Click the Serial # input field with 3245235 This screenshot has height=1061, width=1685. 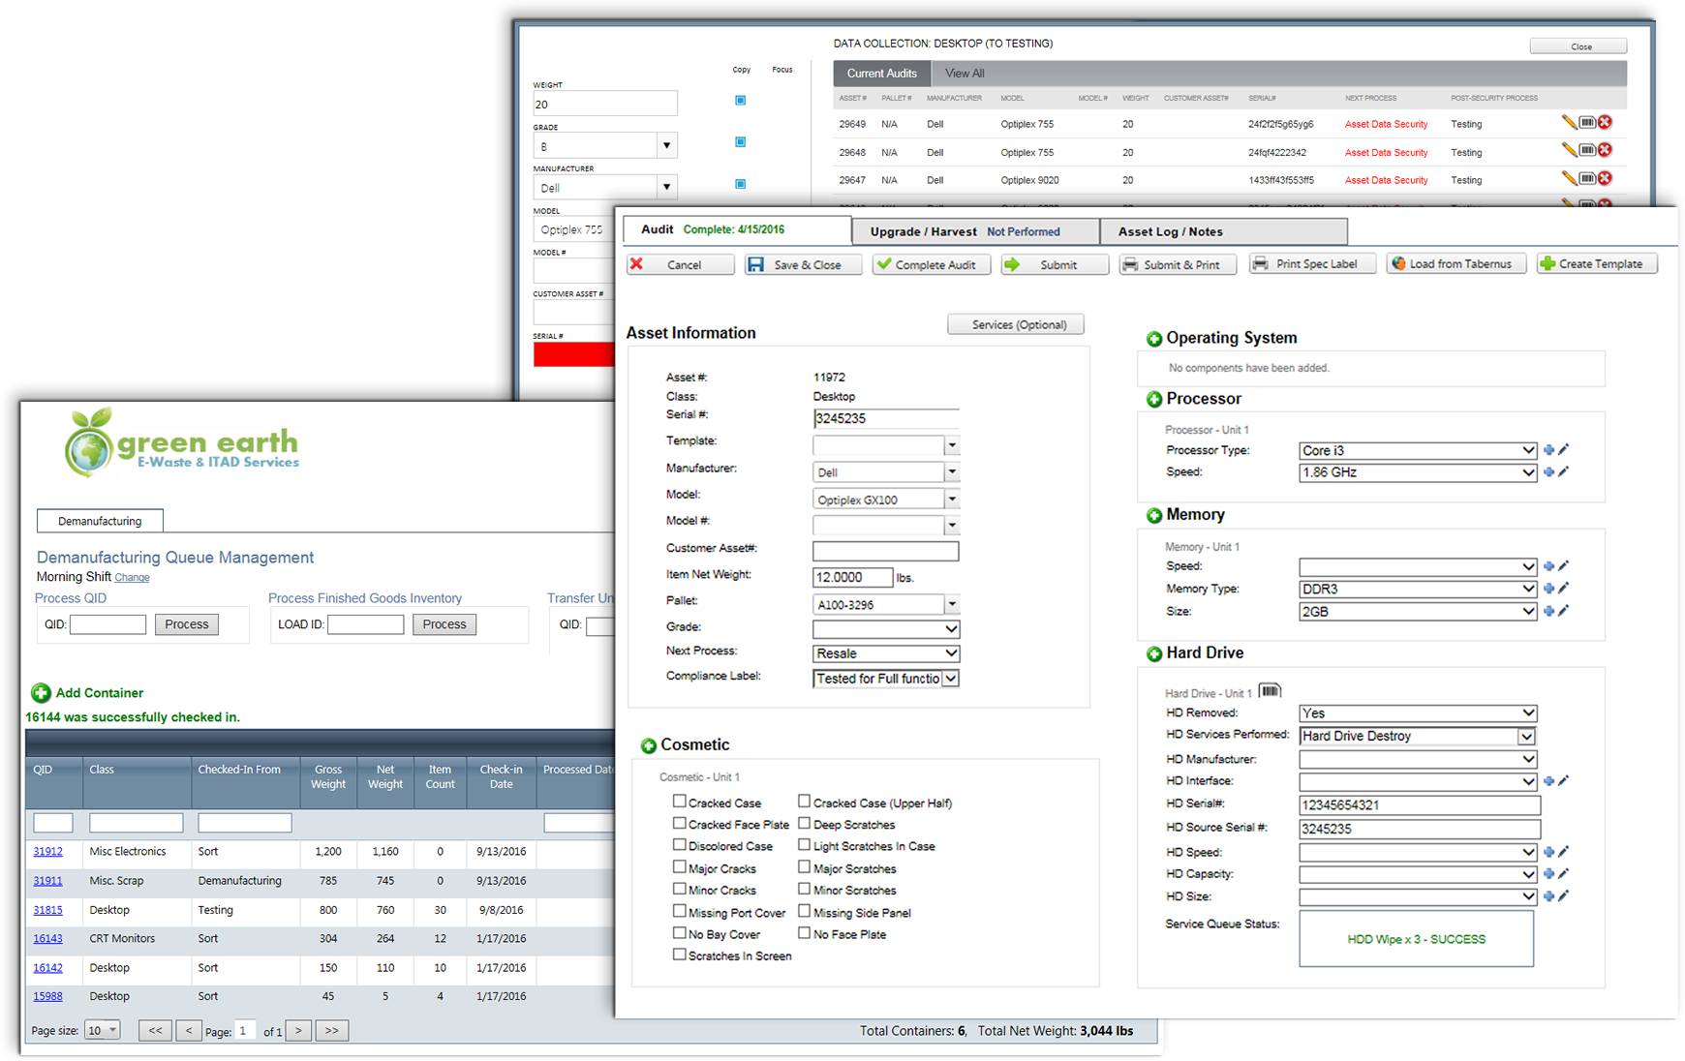tap(886, 418)
